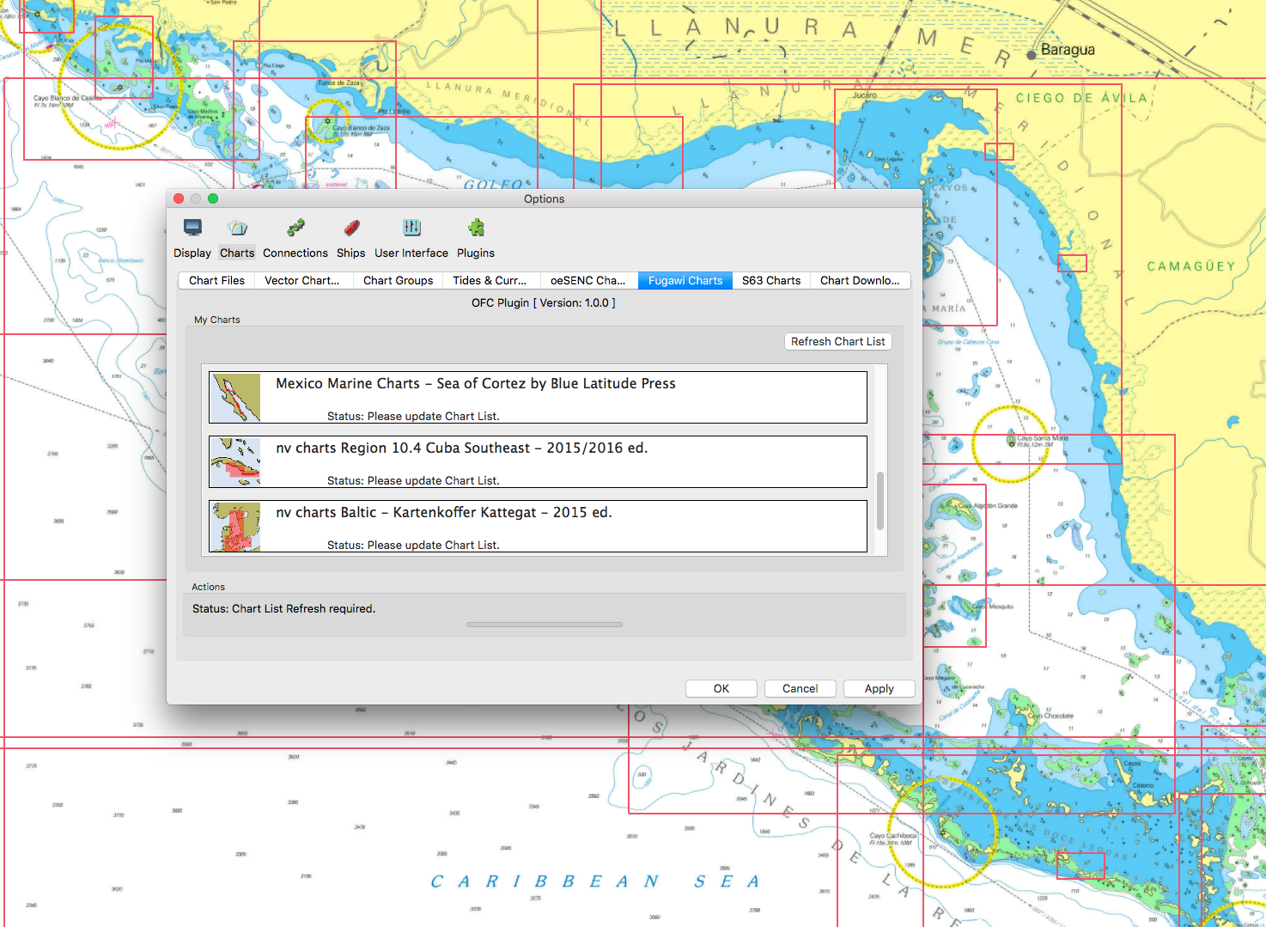The width and height of the screenshot is (1266, 927).
Task: Select the Cuba Southeast chart thumbnail
Action: (235, 461)
